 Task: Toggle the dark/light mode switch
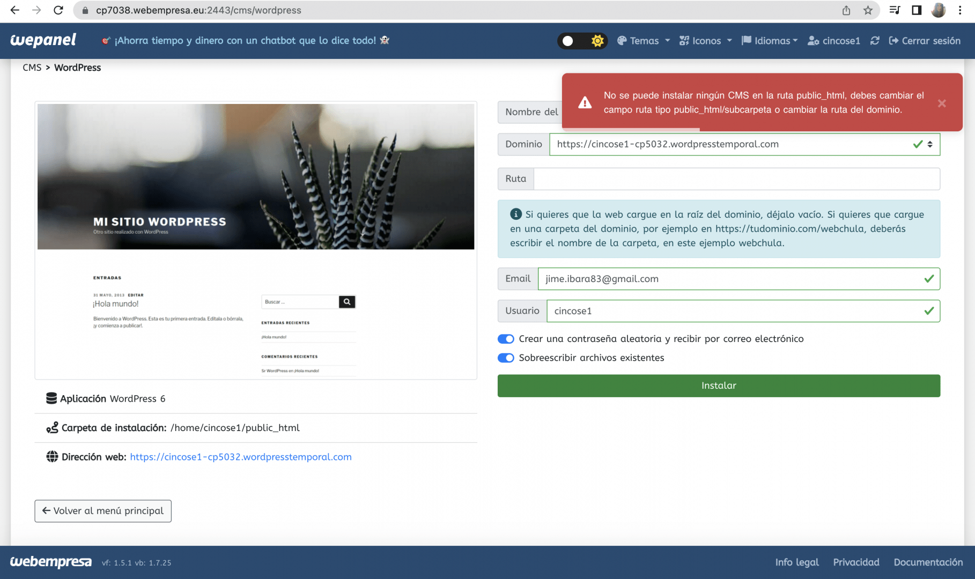[x=582, y=41]
